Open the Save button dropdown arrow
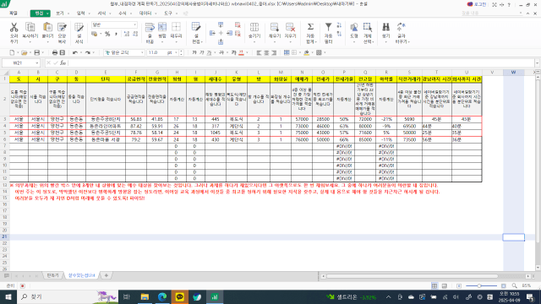 click(42, 52)
